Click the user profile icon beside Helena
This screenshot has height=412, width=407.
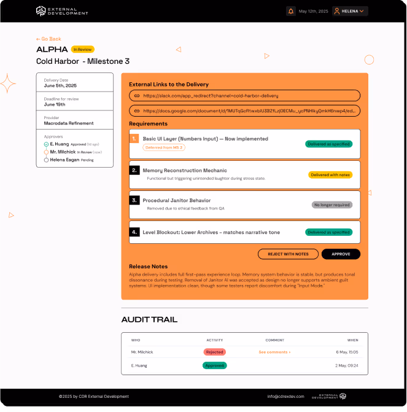tap(337, 11)
